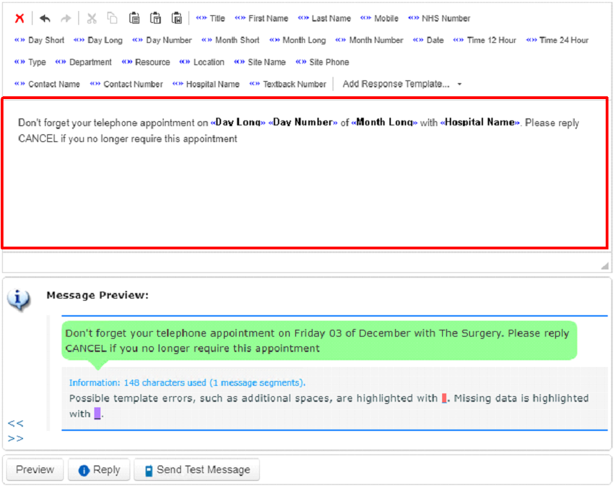Image resolution: width=614 pixels, height=487 pixels.
Task: Click the >> expand link
Action: 15,438
